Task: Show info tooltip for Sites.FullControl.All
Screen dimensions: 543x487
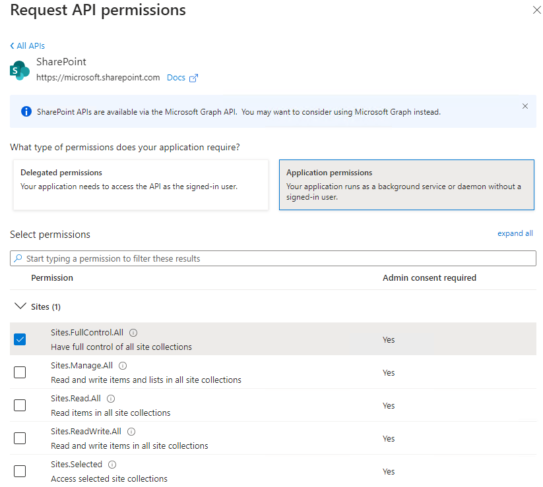Action: 133,333
